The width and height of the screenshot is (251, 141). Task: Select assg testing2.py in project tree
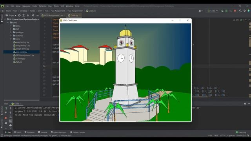(22, 45)
